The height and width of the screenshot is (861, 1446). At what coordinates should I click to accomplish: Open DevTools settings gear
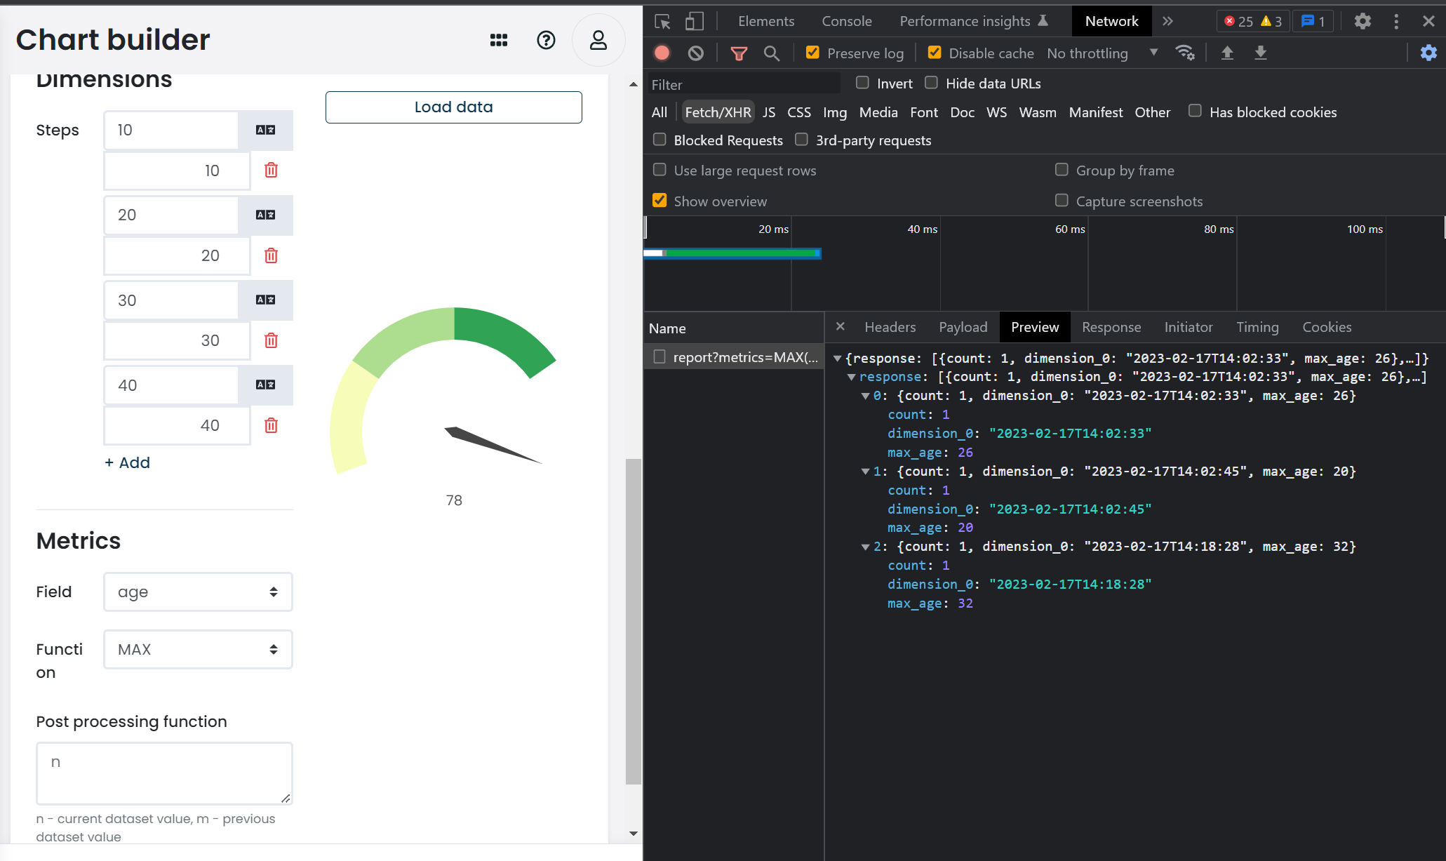[x=1362, y=21]
